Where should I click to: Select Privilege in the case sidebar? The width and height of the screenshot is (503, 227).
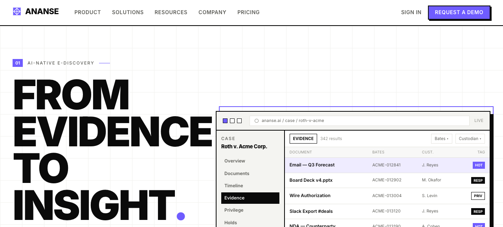pos(250,210)
